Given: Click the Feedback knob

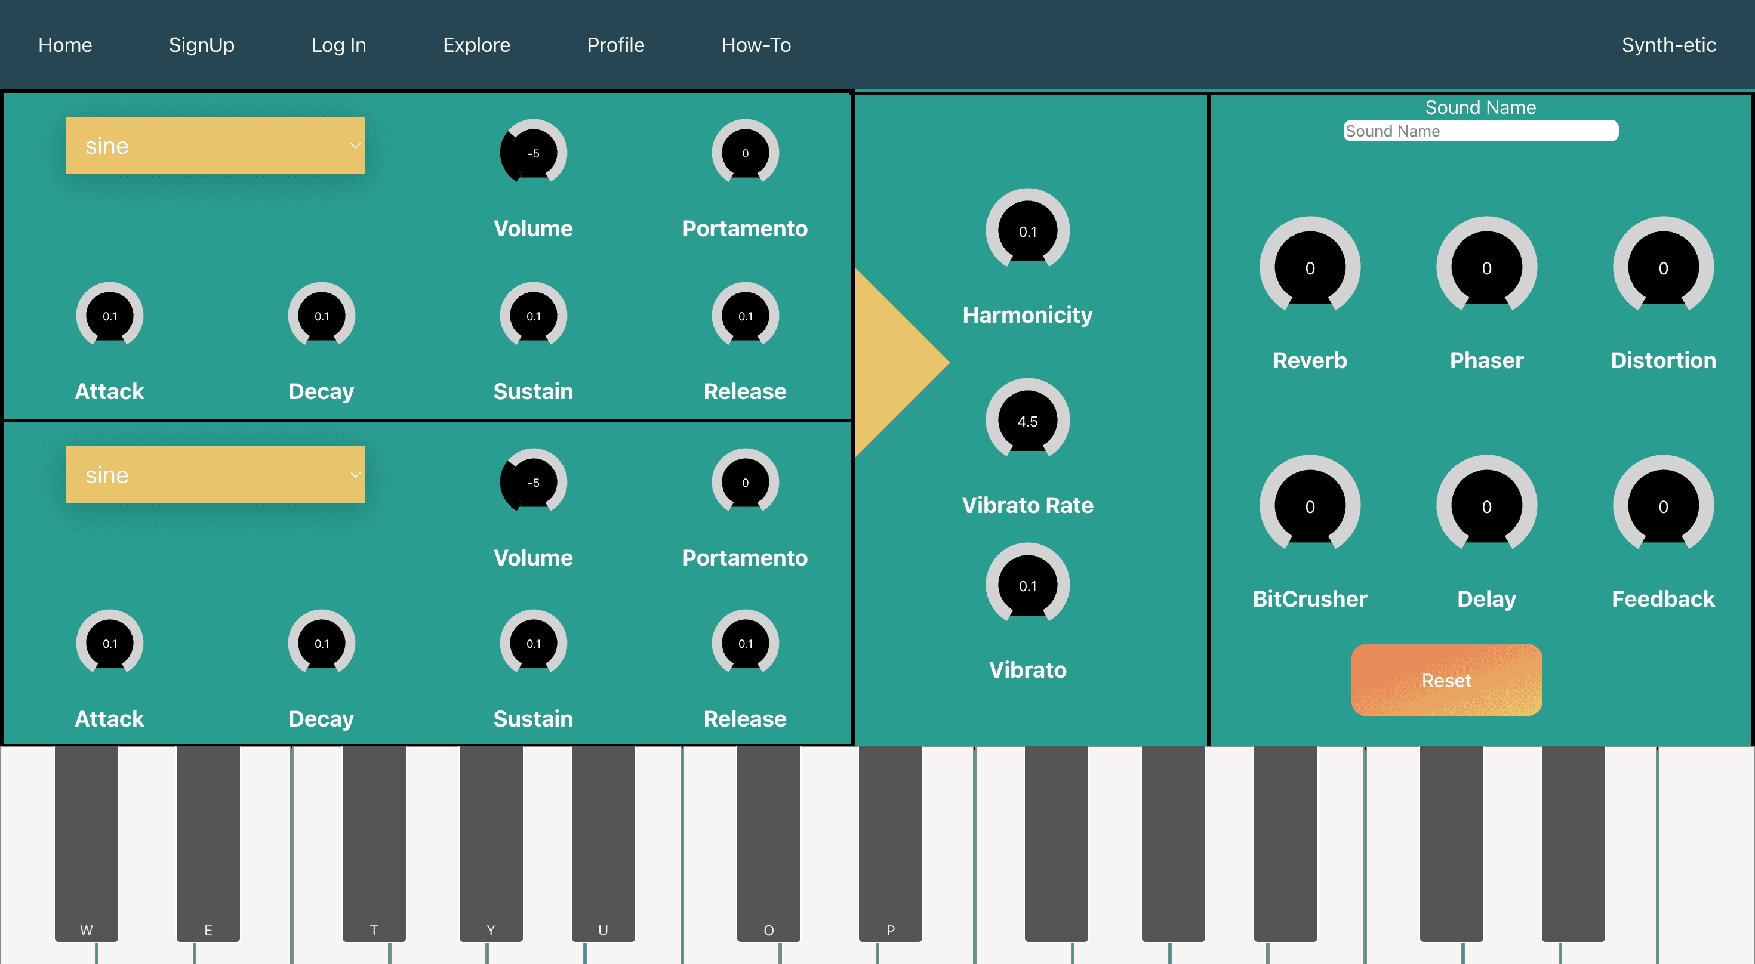Looking at the screenshot, I should click(x=1662, y=506).
